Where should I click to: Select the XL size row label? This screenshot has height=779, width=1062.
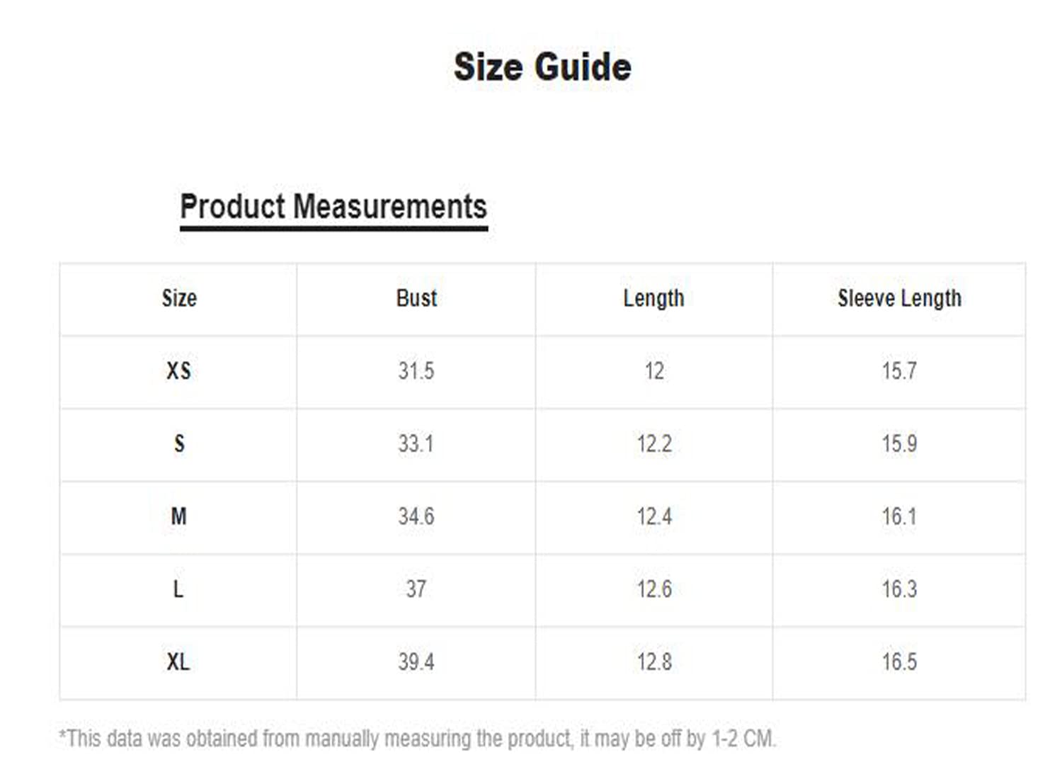click(x=178, y=661)
